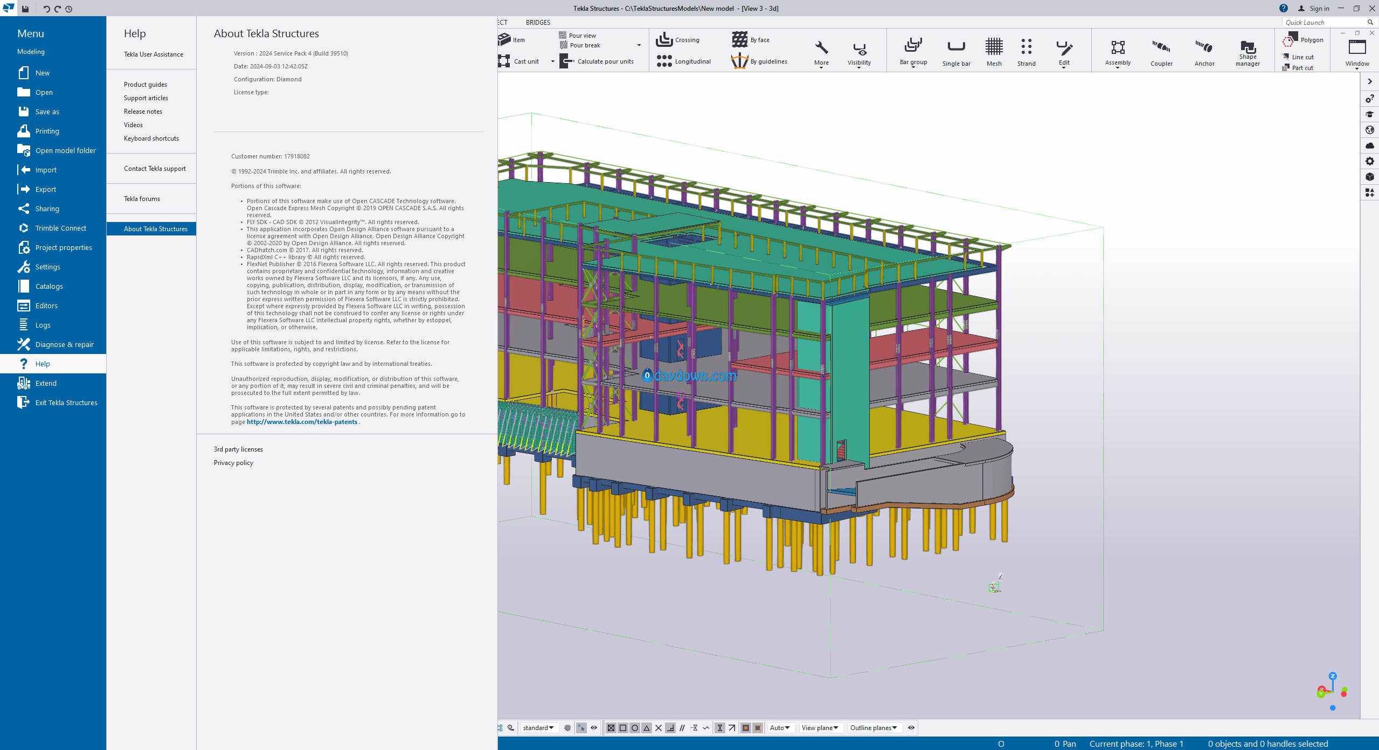Click the view orientation axis gizmo
This screenshot has width=1379, height=750.
(x=1332, y=691)
